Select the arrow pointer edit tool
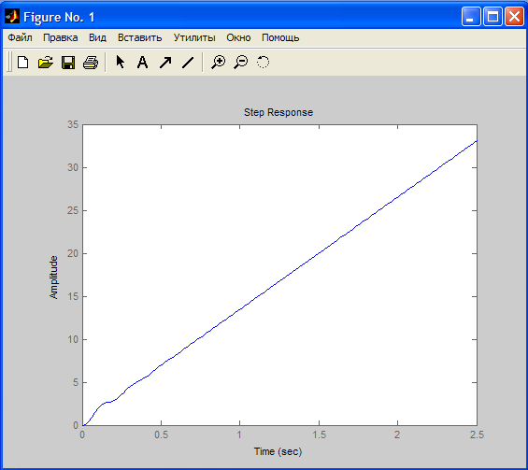Viewport: 528px width, 470px height. click(121, 63)
